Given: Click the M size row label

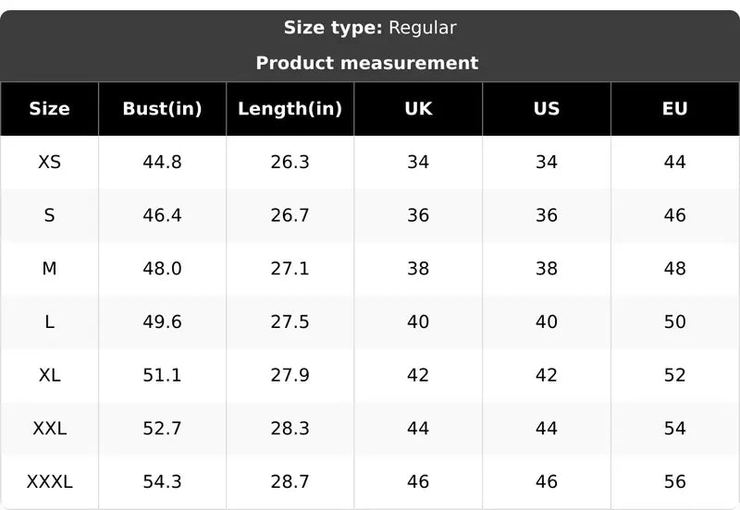Looking at the screenshot, I should [50, 269].
